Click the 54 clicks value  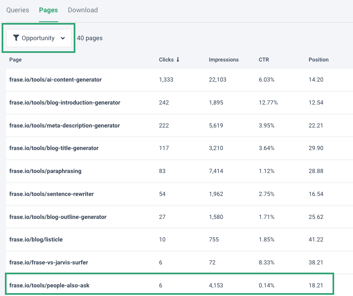[x=162, y=194]
